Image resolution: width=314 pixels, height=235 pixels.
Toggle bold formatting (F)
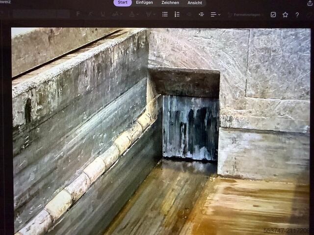click(x=78, y=15)
